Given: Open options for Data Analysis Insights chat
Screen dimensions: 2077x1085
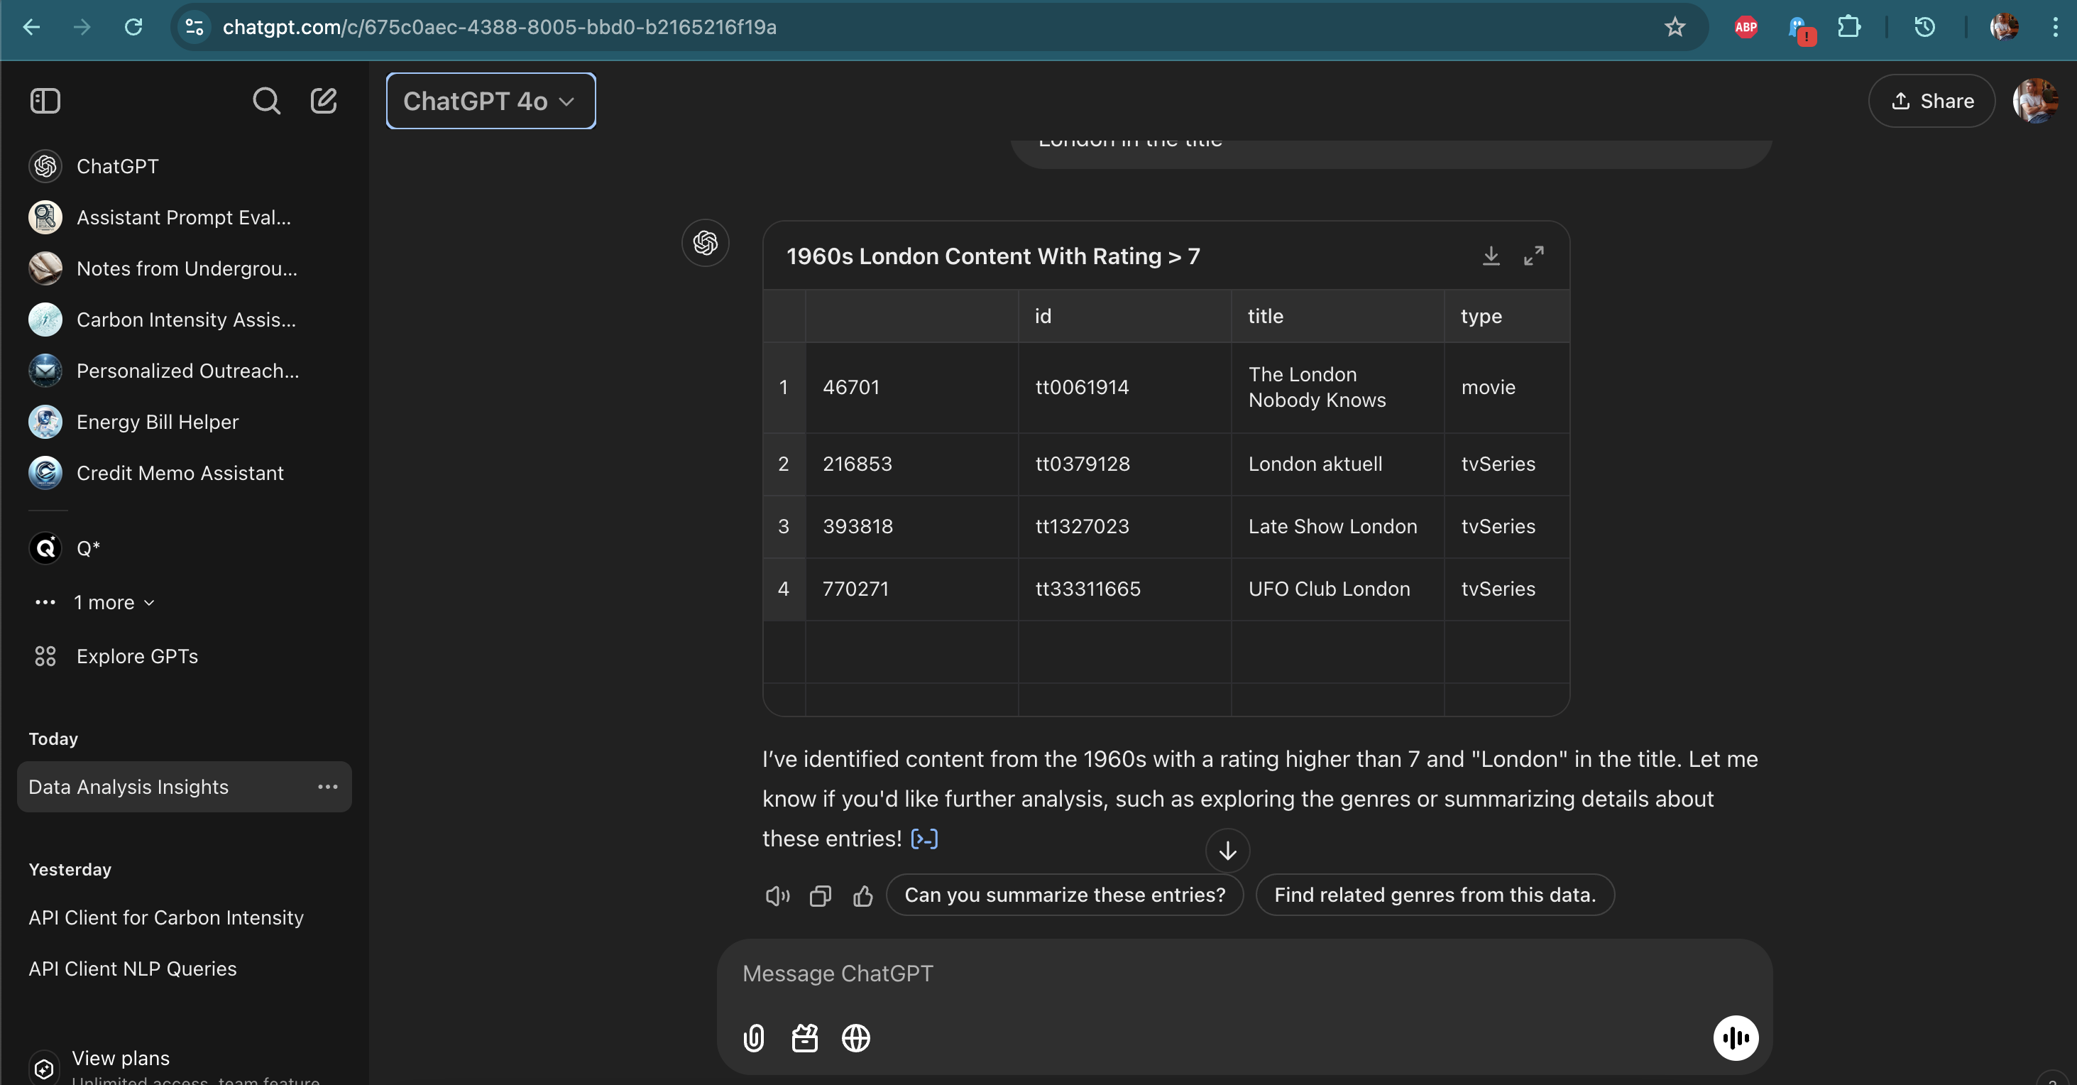Looking at the screenshot, I should (327, 787).
